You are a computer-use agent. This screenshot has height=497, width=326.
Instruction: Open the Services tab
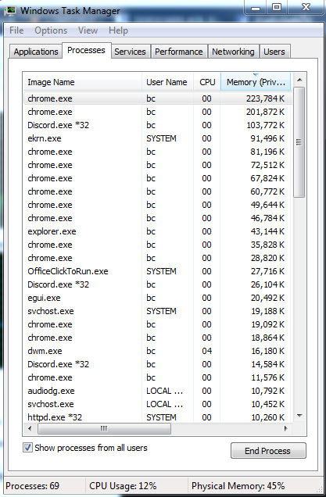[x=130, y=52]
